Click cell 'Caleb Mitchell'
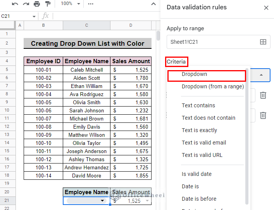Image resolution: width=274 pixels, height=210 pixels. point(86,70)
